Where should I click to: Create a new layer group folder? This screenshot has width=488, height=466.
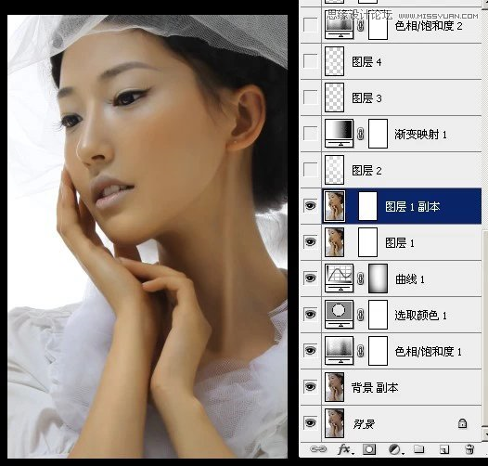point(419,449)
